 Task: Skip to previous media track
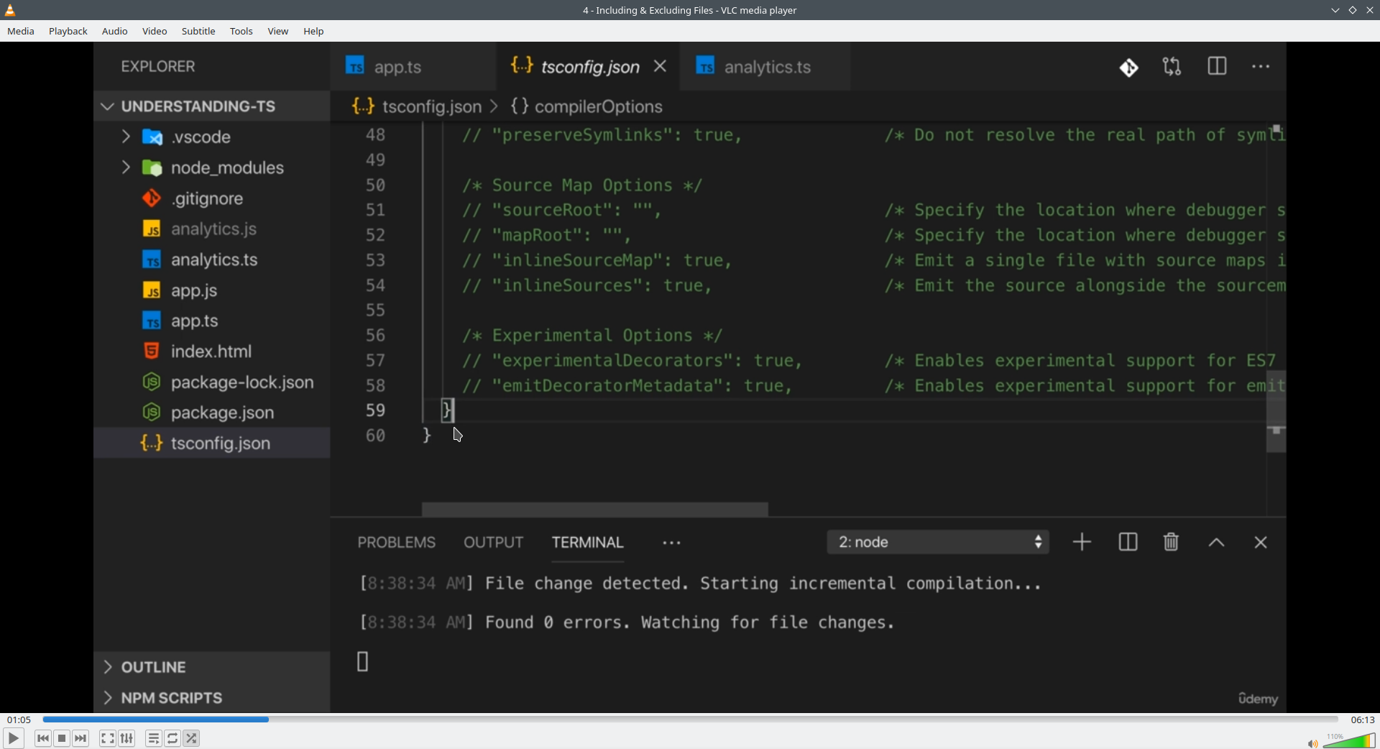(x=43, y=738)
